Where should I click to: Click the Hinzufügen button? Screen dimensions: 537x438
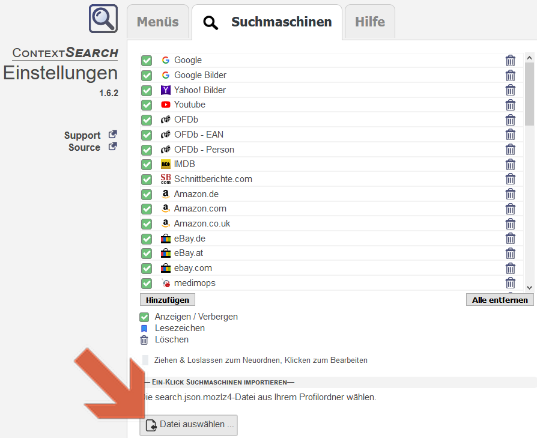click(168, 300)
